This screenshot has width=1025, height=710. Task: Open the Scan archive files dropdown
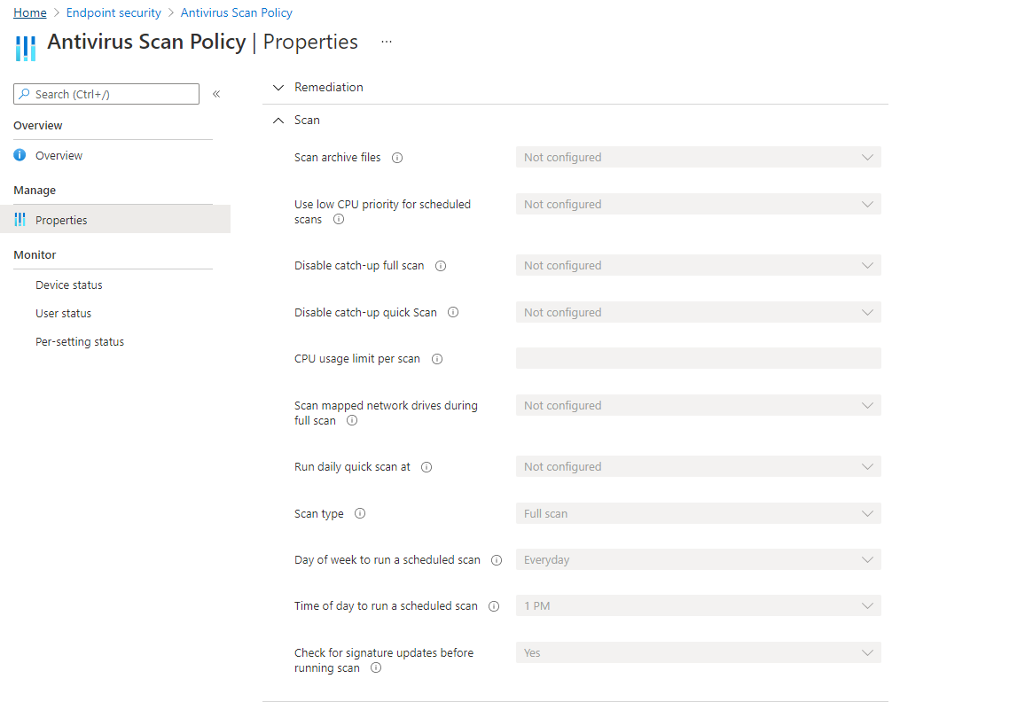pos(698,158)
